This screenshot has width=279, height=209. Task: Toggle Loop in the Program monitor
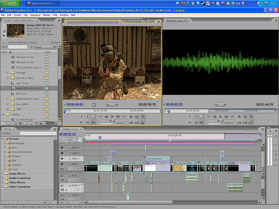pos(239,117)
